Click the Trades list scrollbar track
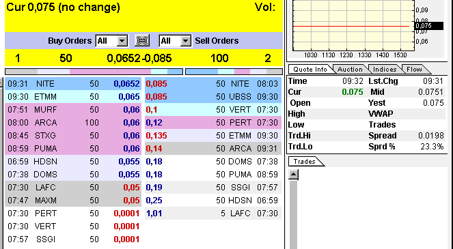The height and width of the screenshot is (249, 453). (293, 214)
